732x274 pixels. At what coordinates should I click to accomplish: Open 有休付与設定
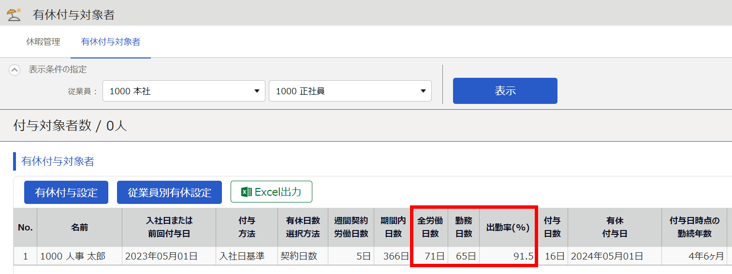66,192
